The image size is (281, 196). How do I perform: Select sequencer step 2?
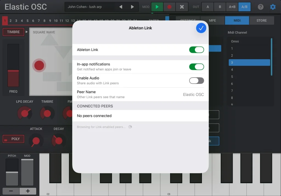(x=11, y=21)
